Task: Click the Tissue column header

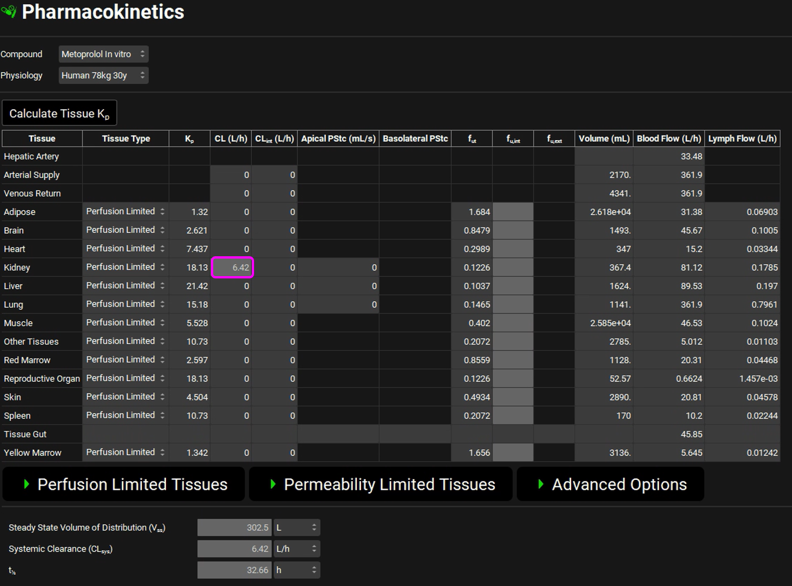Action: click(x=42, y=138)
